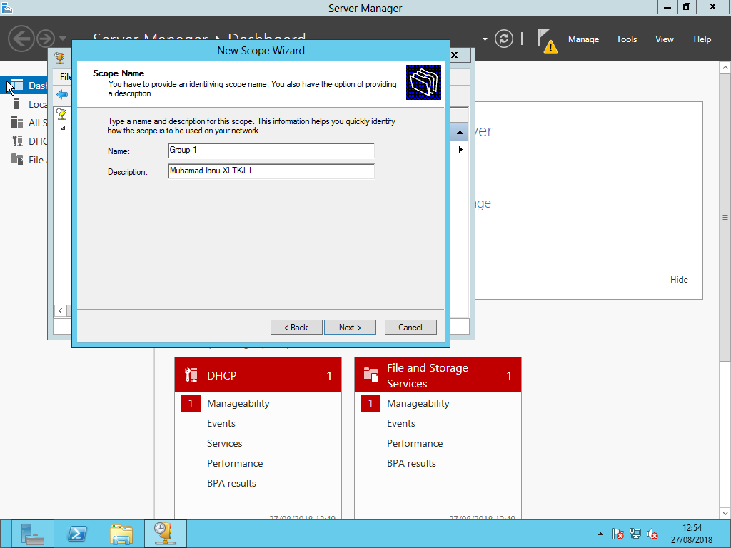
Task: Open the Manage menu in Server Manager
Action: tap(583, 39)
